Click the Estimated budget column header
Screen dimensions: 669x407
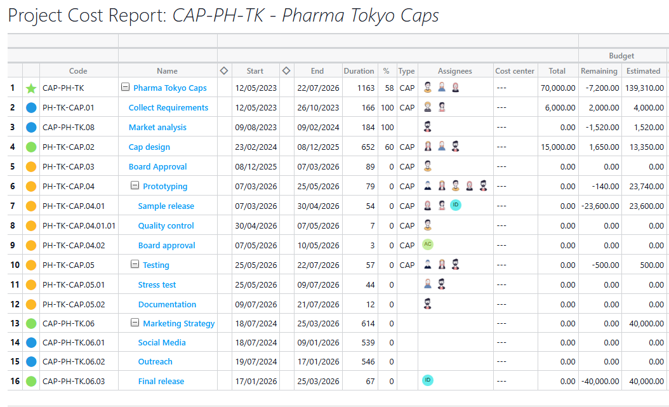coord(643,71)
